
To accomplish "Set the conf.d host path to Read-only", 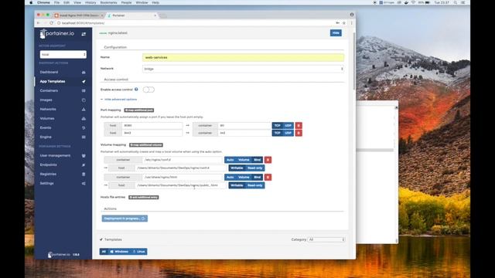I will pyautogui.click(x=255, y=168).
